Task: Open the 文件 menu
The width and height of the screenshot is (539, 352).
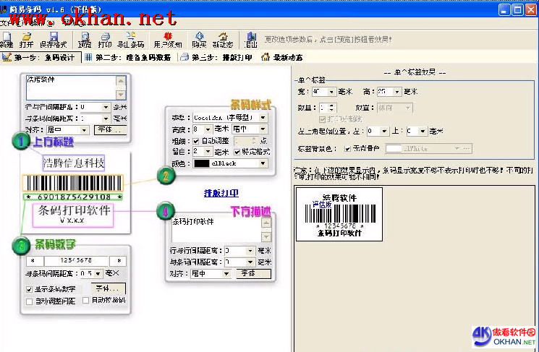Action: click(10, 23)
